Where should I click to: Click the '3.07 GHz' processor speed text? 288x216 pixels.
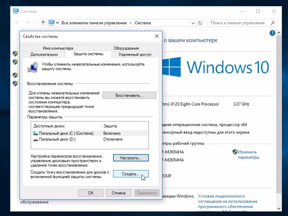241,104
